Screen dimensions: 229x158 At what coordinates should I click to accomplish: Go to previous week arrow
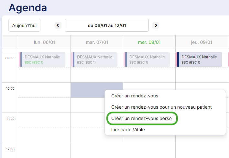(58, 25)
